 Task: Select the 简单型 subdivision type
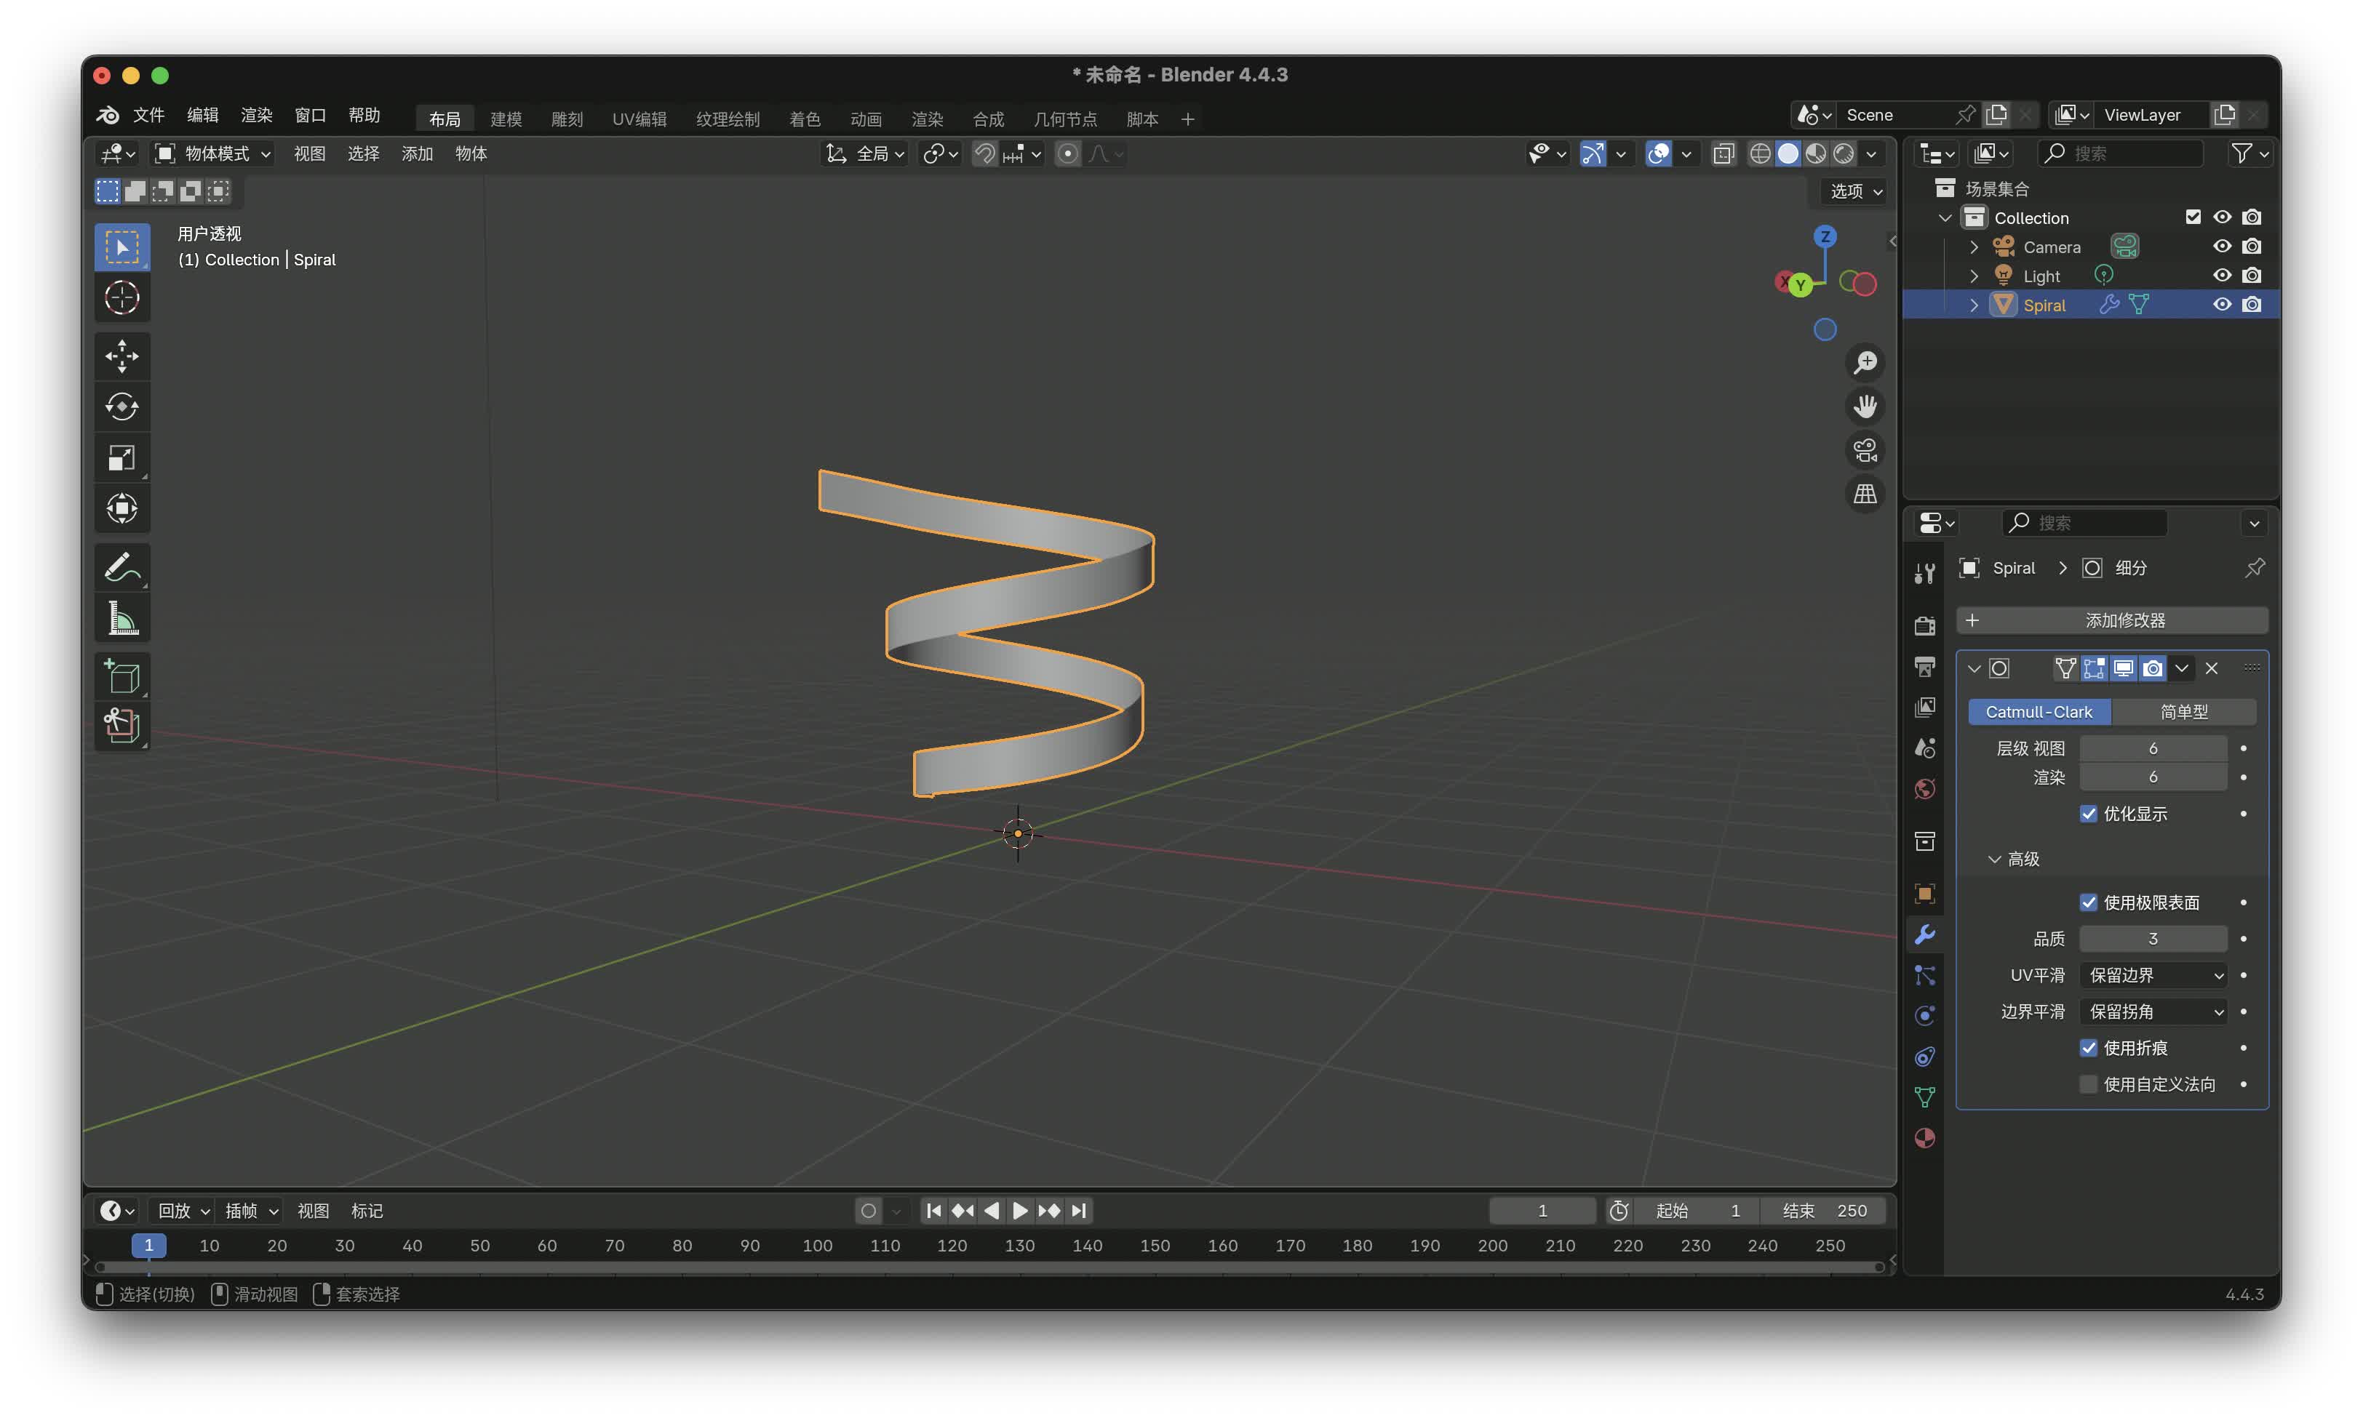click(x=2183, y=712)
